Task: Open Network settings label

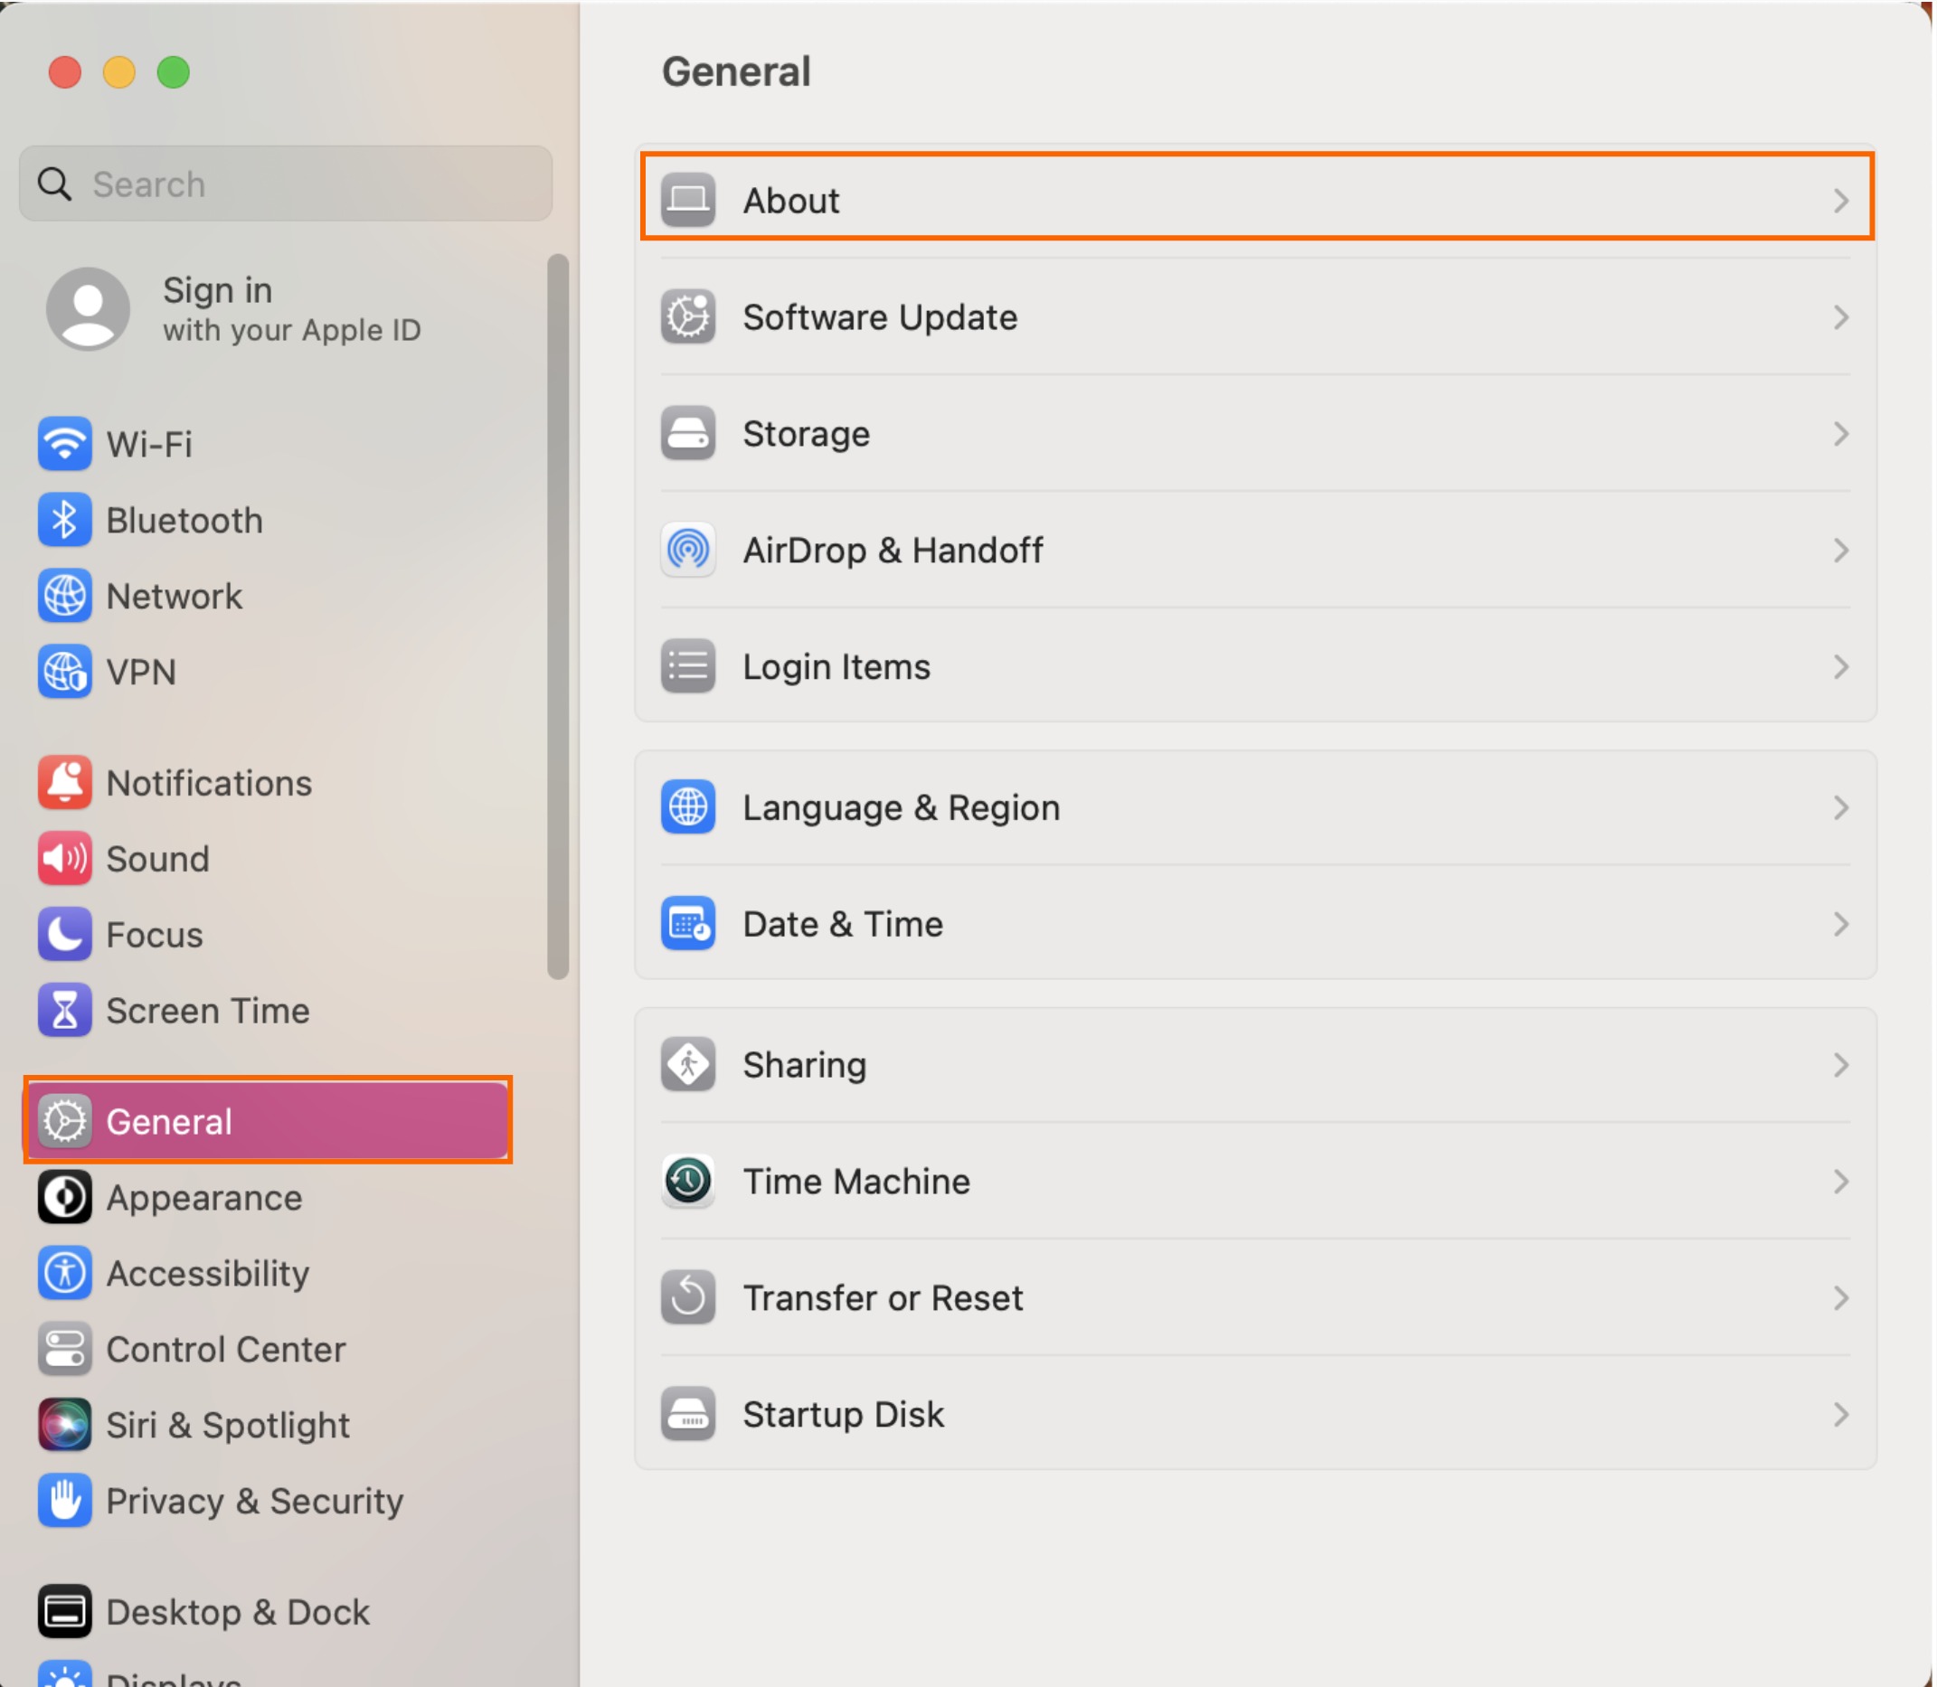Action: (x=175, y=597)
